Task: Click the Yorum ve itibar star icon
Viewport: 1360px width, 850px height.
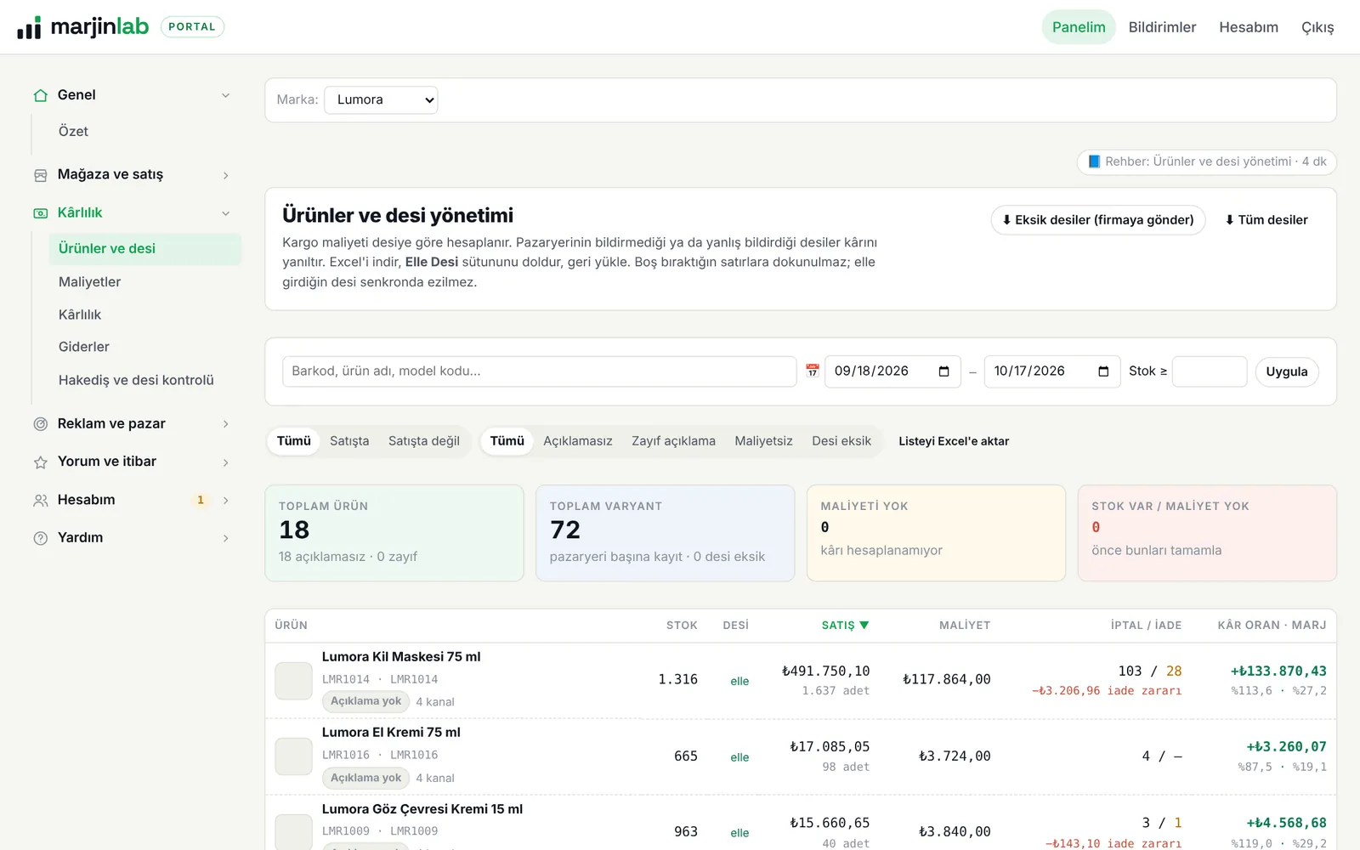Action: 40,462
